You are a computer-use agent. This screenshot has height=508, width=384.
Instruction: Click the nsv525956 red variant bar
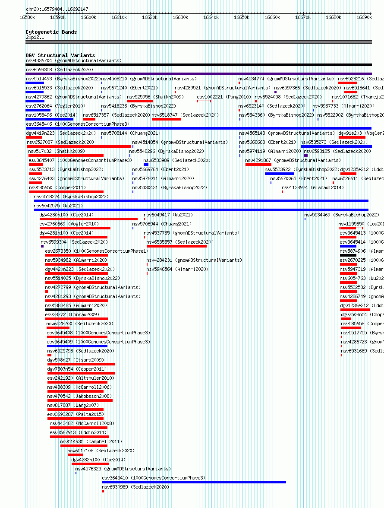140,101
